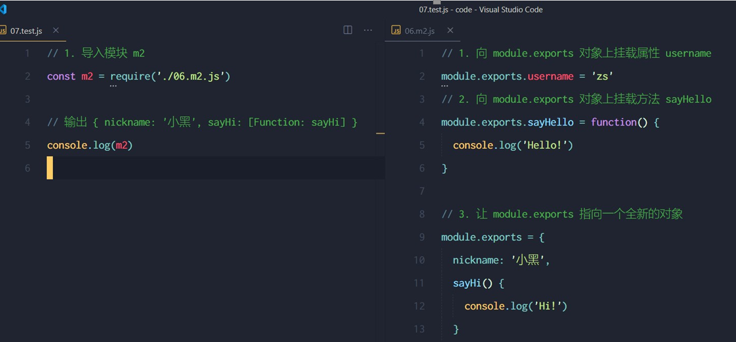
Task: Close the 06.m2.js tab
Action: point(450,30)
